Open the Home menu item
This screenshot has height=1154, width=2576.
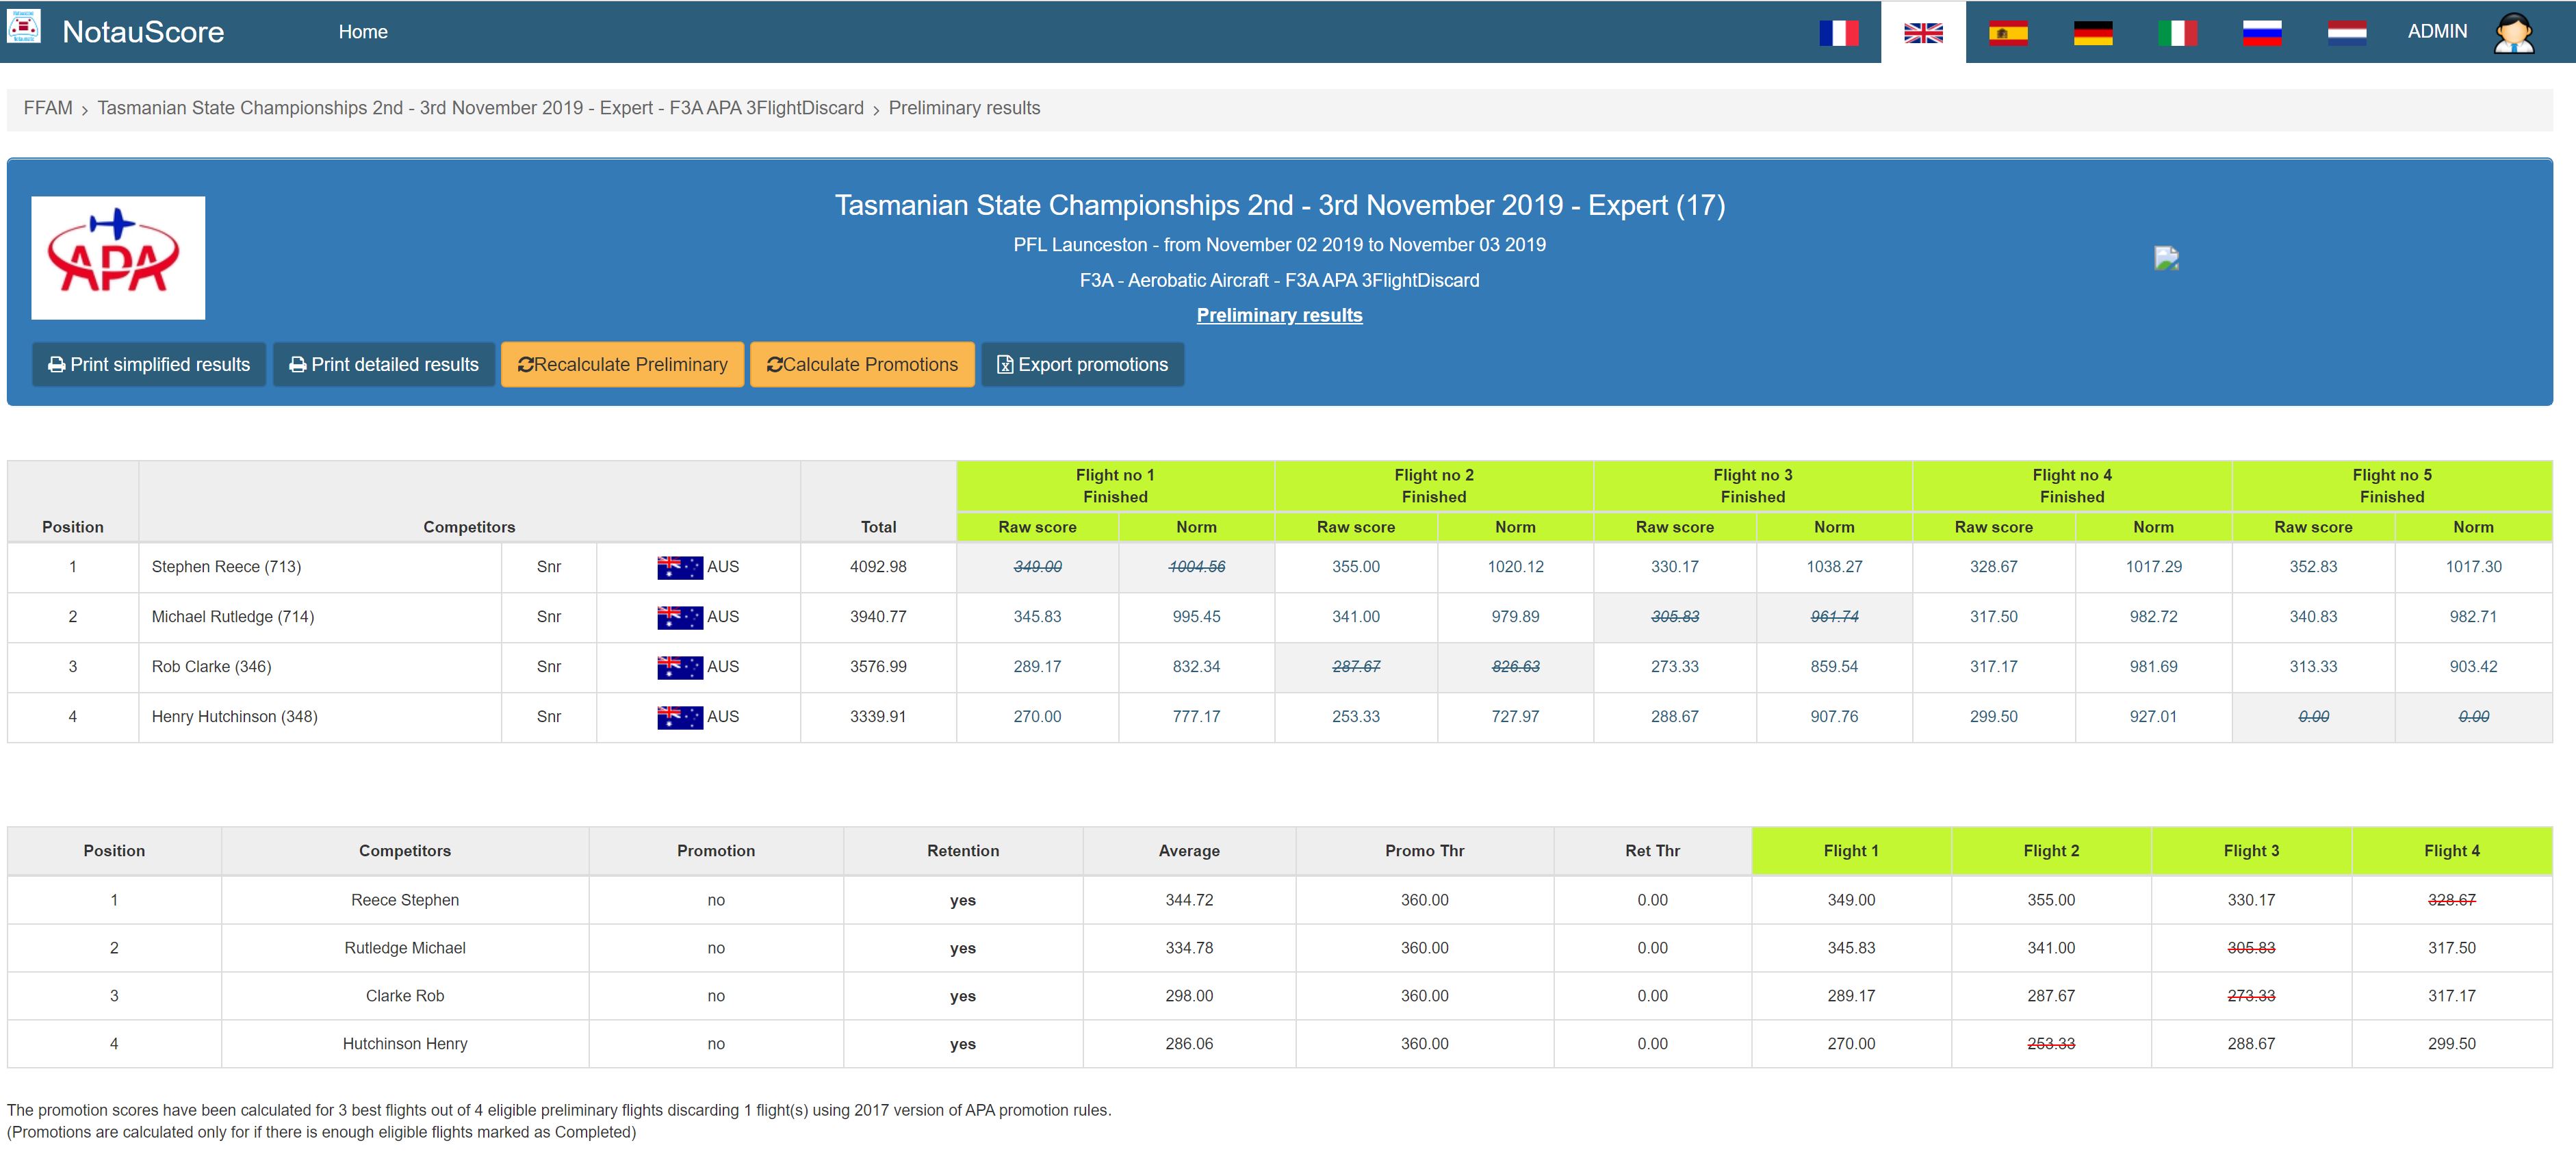click(363, 32)
